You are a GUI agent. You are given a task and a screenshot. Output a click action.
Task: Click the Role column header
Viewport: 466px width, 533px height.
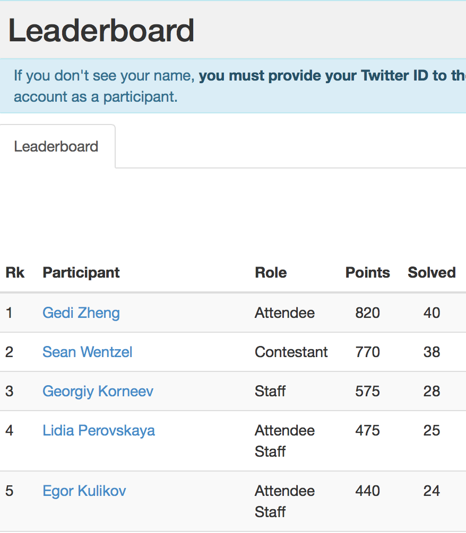[271, 273]
